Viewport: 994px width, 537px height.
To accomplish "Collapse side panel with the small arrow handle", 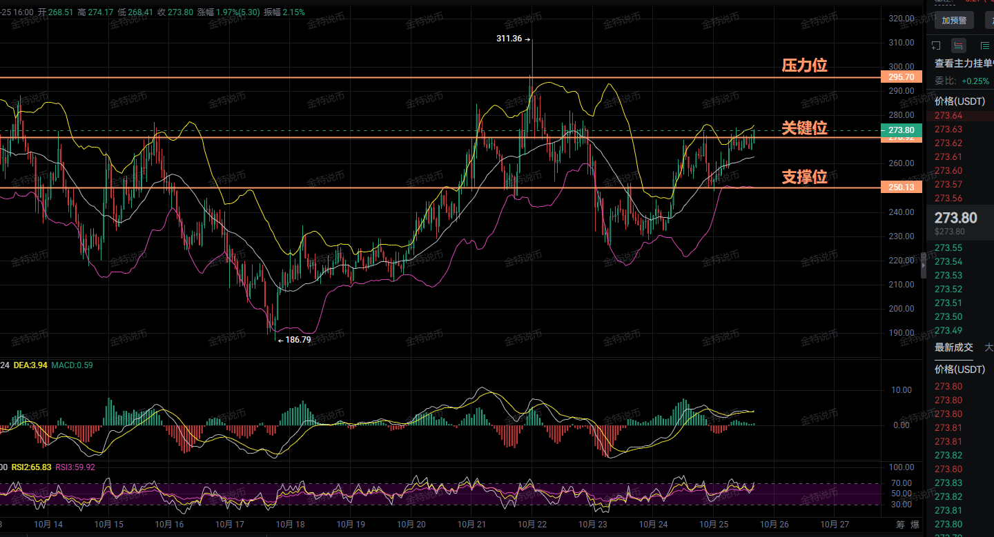I will coord(924,265).
